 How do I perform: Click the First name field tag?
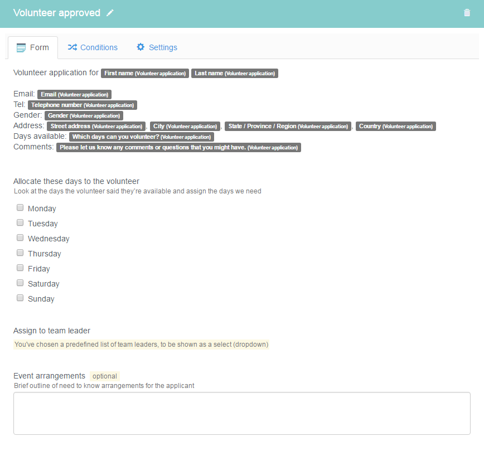(x=145, y=73)
